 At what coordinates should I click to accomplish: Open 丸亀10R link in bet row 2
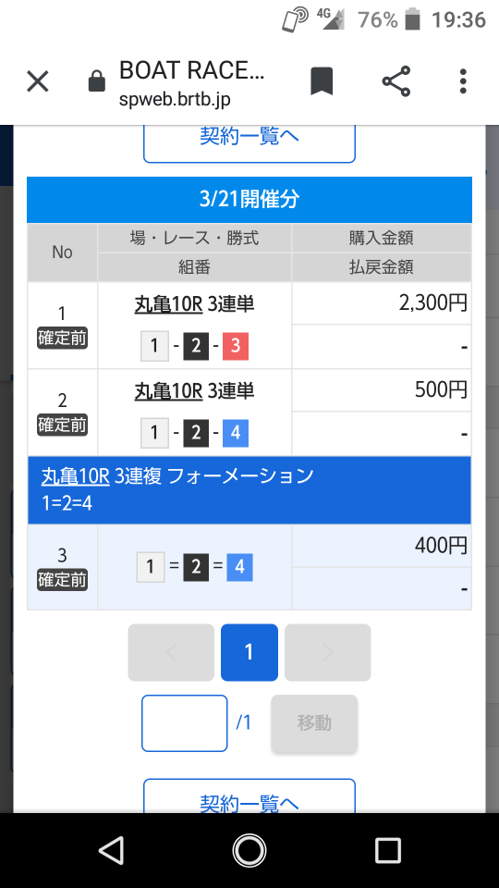point(168,391)
